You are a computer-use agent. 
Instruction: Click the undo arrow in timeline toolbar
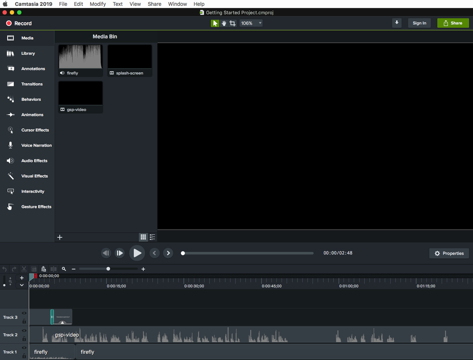point(4,269)
